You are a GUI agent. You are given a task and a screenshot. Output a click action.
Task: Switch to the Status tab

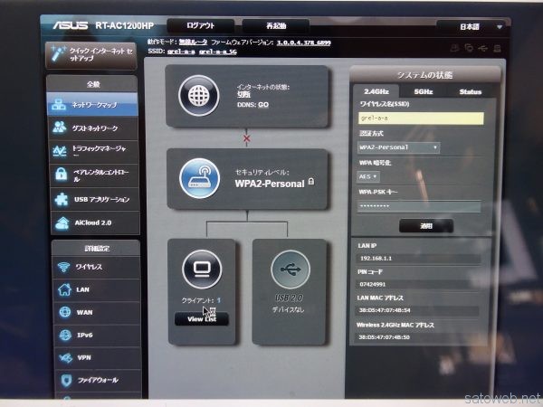pos(469,91)
